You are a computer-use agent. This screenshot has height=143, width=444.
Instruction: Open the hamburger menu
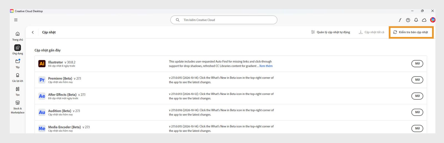tap(16, 20)
